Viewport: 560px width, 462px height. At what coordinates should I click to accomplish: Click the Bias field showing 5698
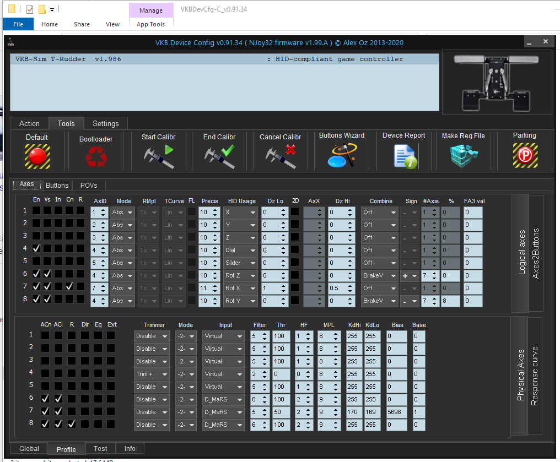coord(396,412)
